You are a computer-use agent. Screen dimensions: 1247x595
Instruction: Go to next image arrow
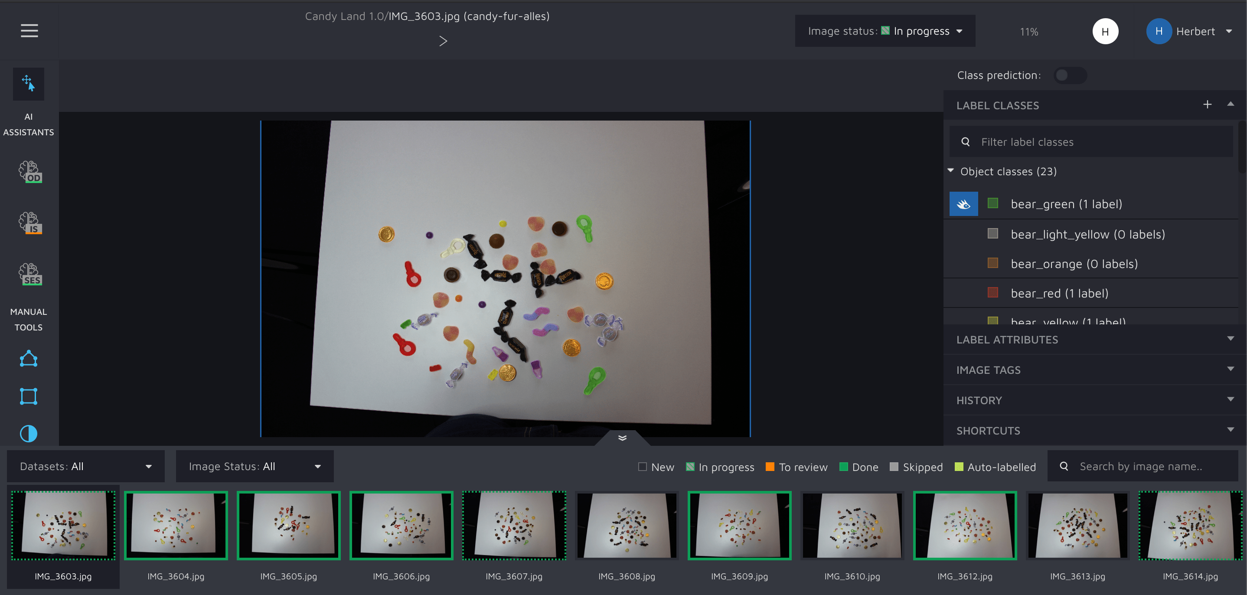(442, 41)
